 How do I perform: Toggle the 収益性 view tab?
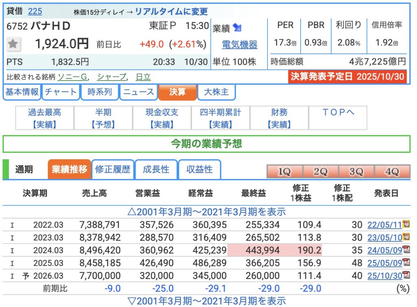[200, 169]
